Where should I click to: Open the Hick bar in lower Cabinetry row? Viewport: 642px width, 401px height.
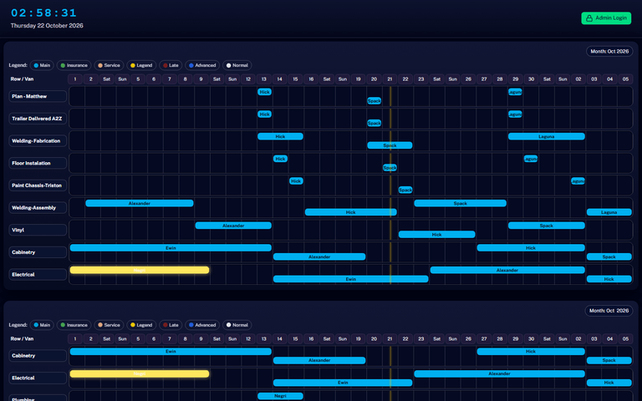coord(531,352)
